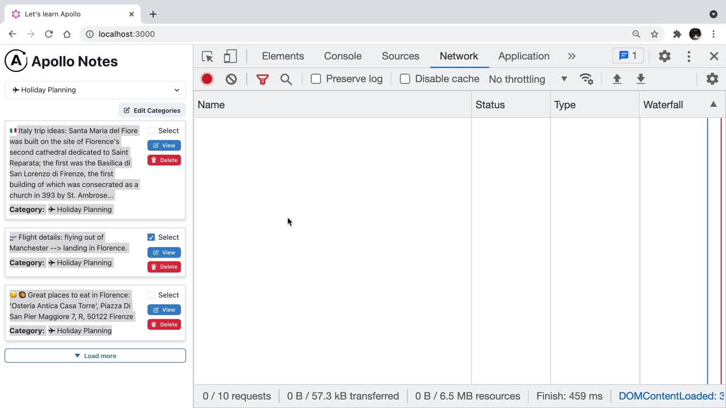This screenshot has height=408, width=726.
Task: Click the import HAR file upload arrow
Action: point(617,79)
